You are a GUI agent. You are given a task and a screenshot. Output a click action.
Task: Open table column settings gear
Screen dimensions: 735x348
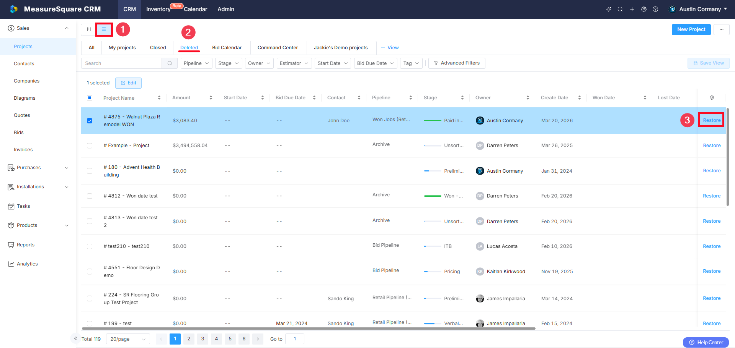[712, 98]
